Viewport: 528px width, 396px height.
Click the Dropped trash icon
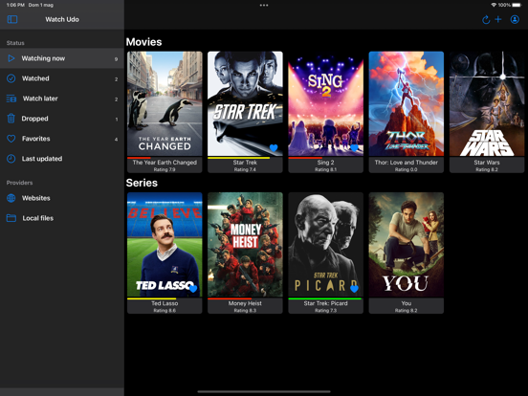click(11, 119)
